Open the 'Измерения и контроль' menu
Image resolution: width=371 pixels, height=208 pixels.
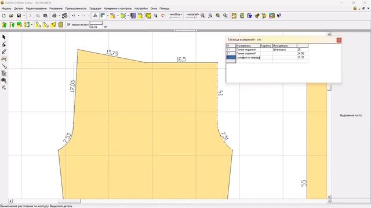pos(118,9)
